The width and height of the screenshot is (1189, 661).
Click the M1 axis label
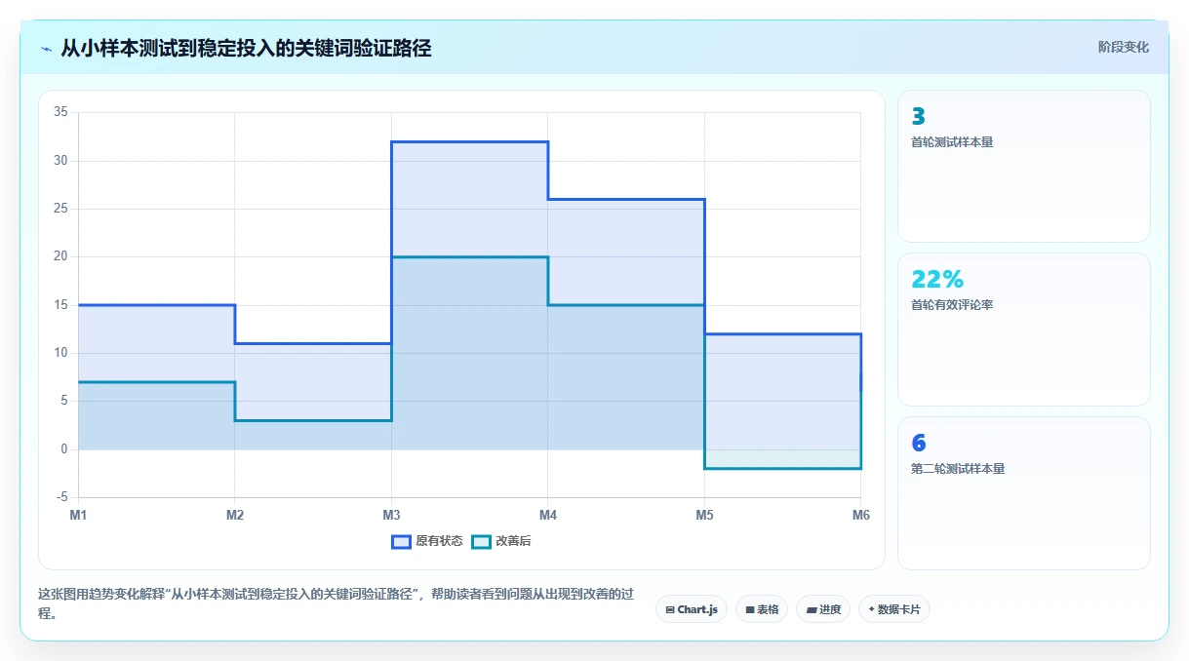78,515
